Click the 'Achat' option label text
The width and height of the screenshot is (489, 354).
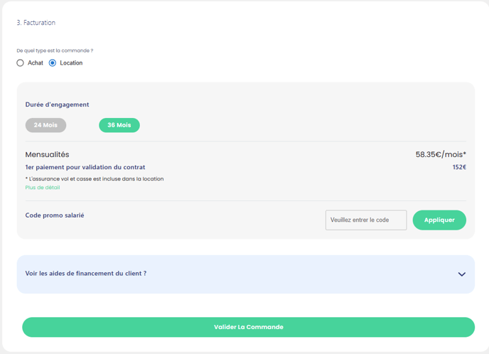pyautogui.click(x=36, y=63)
